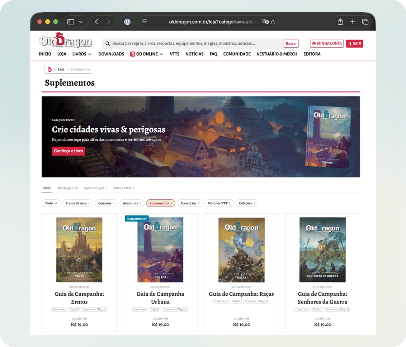Open the password manager extension icon
Image resolution: width=406 pixels, height=347 pixels.
click(127, 22)
